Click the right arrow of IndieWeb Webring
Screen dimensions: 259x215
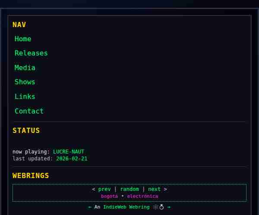coord(169,207)
